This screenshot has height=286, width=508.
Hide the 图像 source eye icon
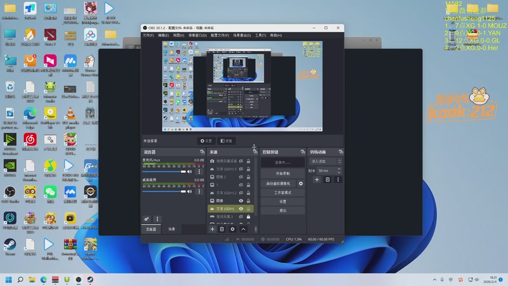[241, 201]
